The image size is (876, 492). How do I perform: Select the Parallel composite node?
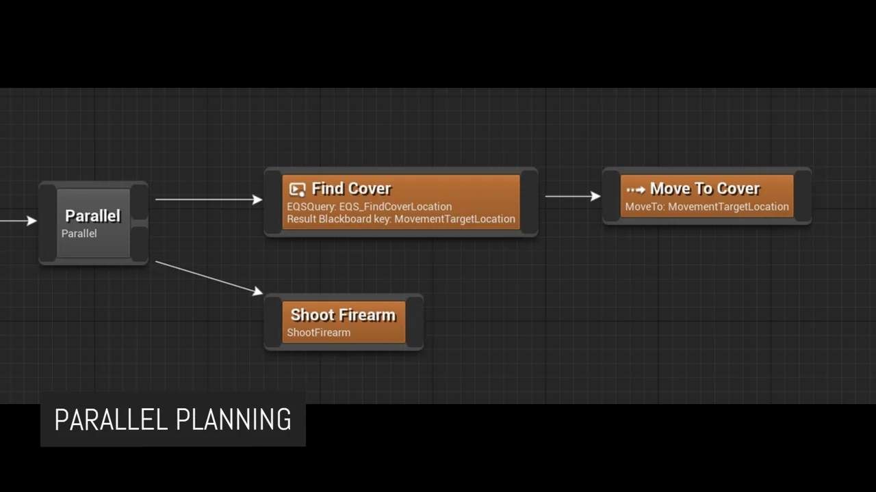pos(93,223)
